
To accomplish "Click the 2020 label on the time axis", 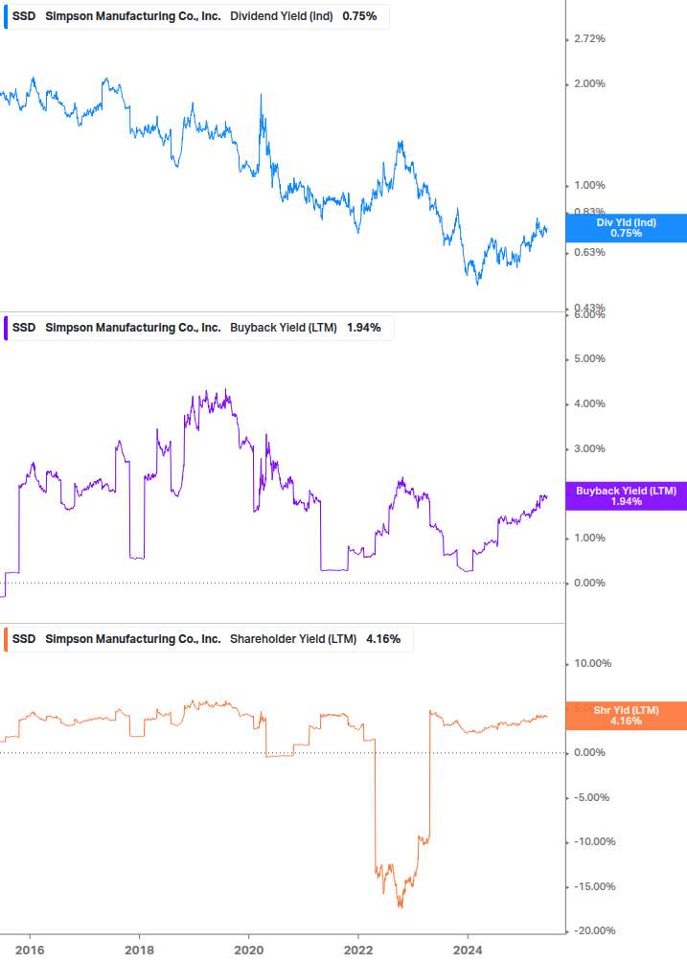I will [249, 951].
